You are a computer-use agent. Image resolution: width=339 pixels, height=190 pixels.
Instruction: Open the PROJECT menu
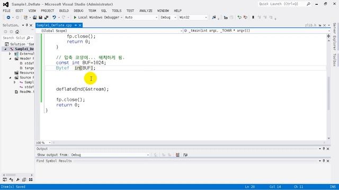point(47,11)
